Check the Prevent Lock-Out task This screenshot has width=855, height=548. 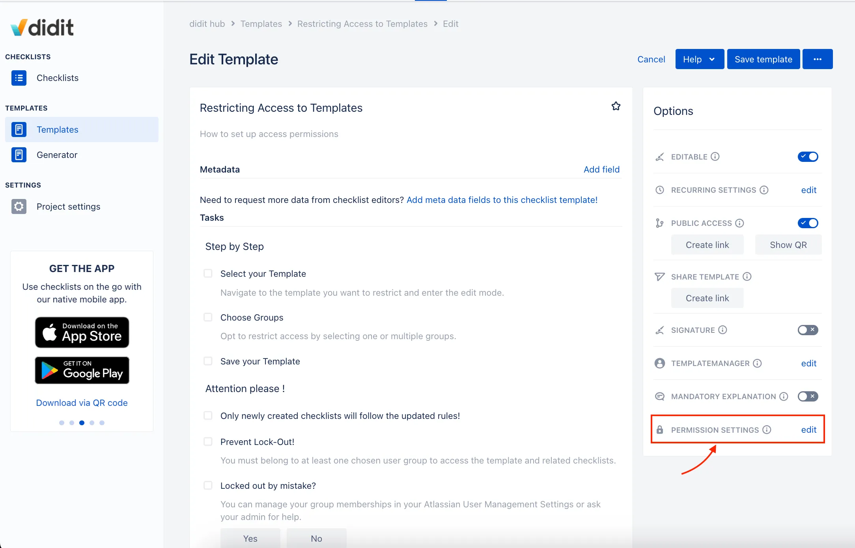point(208,442)
